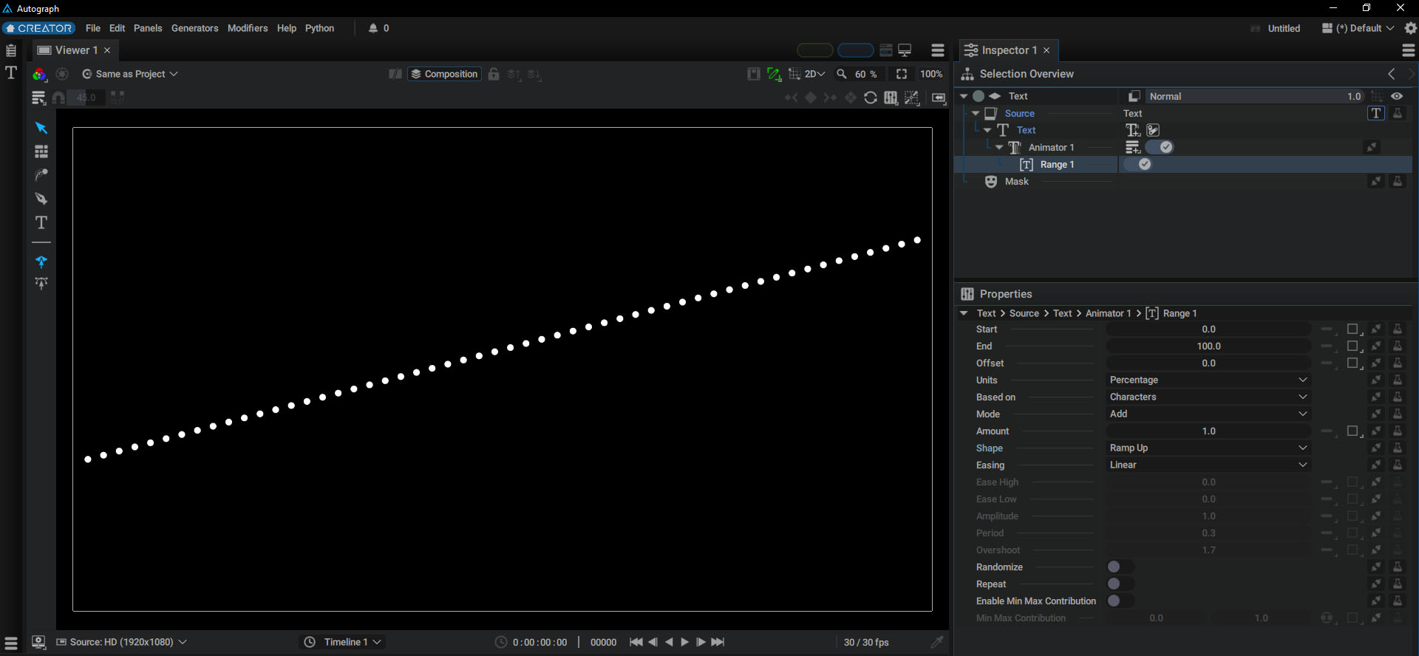Open the Panels menu
This screenshot has width=1419, height=656.
point(148,28)
